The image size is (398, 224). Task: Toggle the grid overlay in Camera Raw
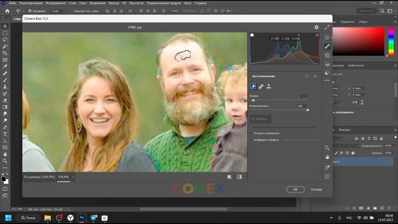click(327, 177)
